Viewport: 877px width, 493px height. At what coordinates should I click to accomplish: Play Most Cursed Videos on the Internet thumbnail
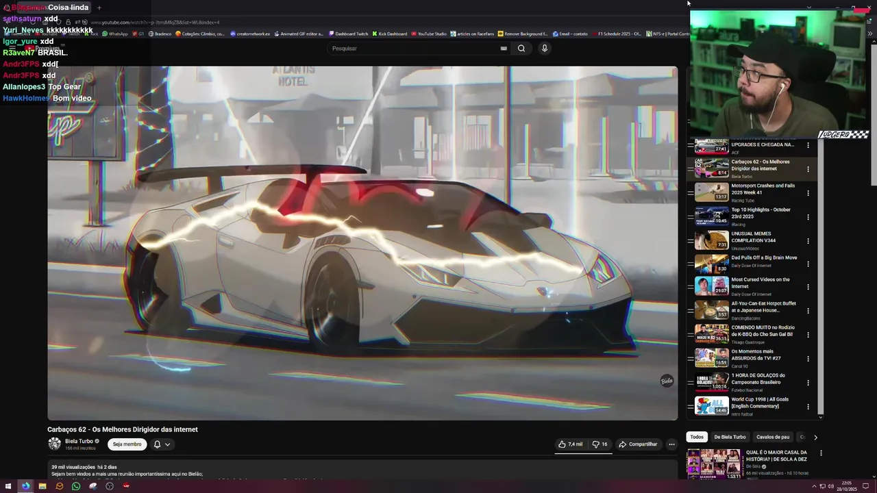click(x=712, y=286)
